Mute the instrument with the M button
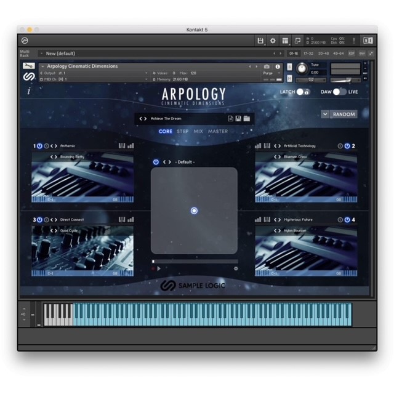Image resolution: width=394 pixels, height=394 pixels. pos(289,78)
